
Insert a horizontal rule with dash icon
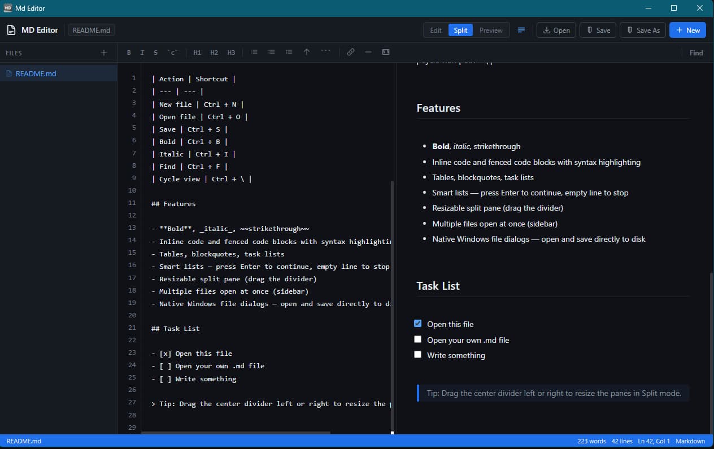[x=368, y=53]
